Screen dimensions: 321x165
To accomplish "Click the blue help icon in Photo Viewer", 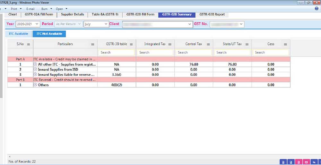I will 317,9.
